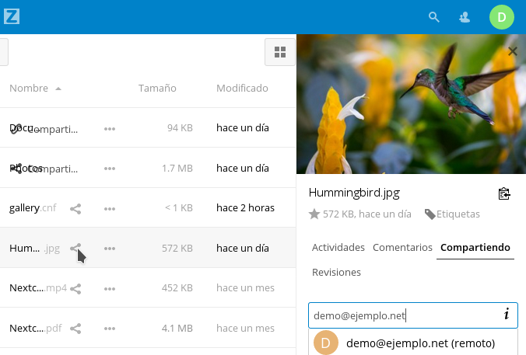Switch to grid view
The image size is (526, 355).
tap(280, 52)
